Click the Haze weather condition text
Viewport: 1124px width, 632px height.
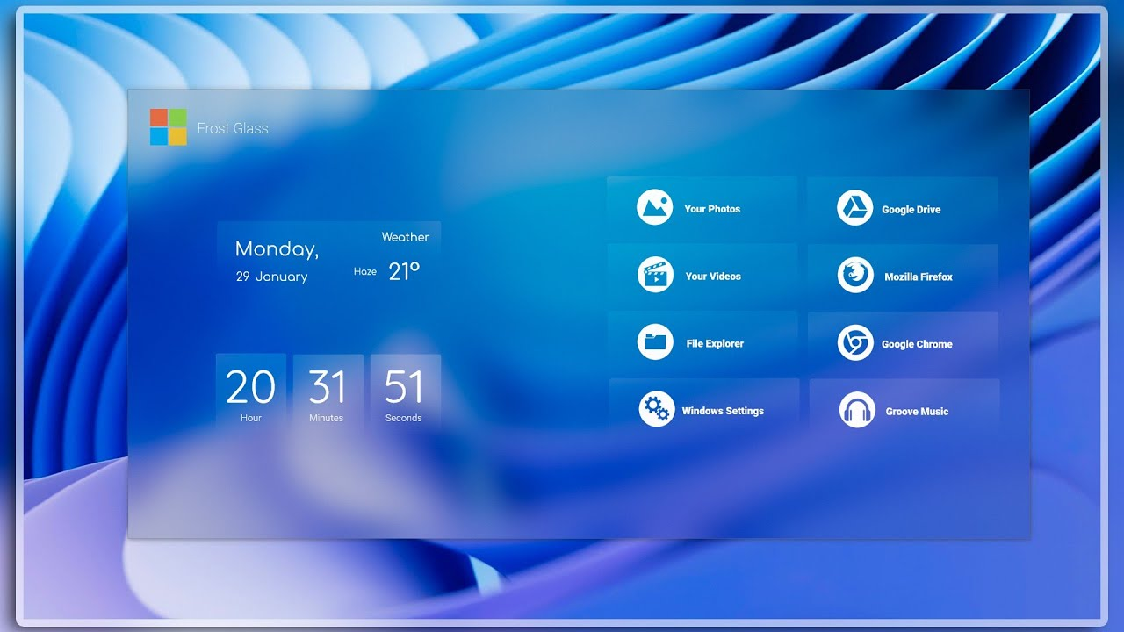(x=365, y=272)
